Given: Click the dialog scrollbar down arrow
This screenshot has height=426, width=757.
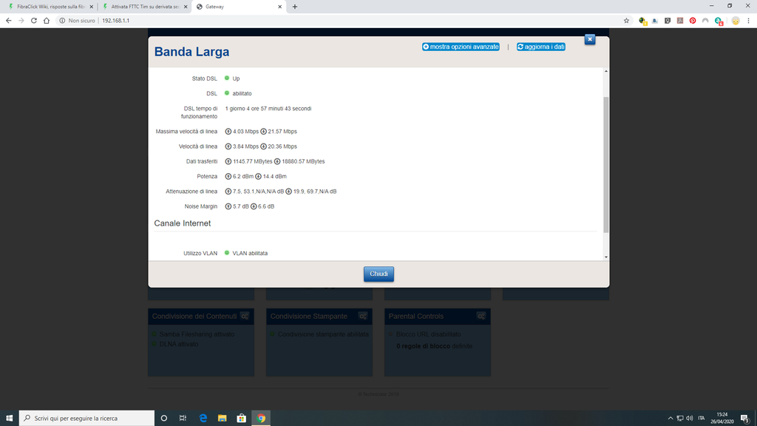Looking at the screenshot, I should click(606, 257).
